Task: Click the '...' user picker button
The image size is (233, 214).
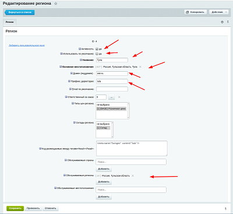Action: point(111,97)
